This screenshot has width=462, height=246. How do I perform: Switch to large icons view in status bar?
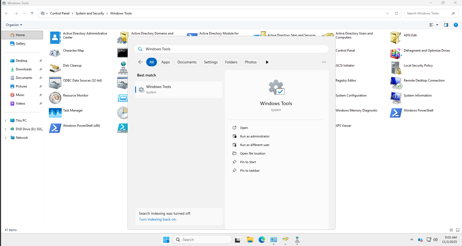pos(458,230)
